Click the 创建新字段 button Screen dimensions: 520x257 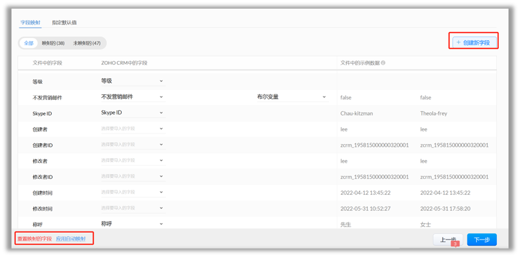[x=473, y=42]
